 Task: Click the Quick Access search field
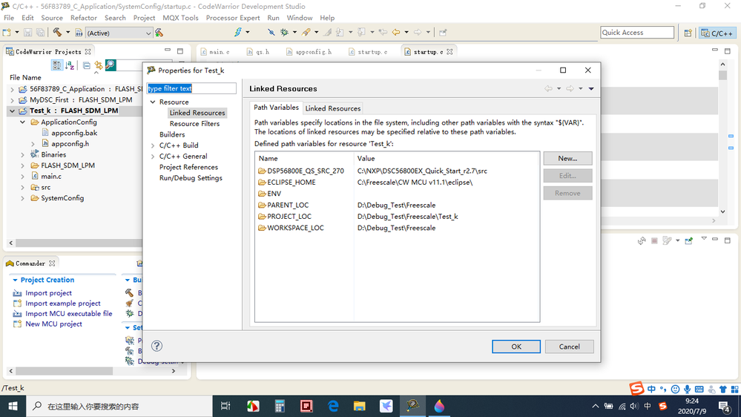click(637, 32)
